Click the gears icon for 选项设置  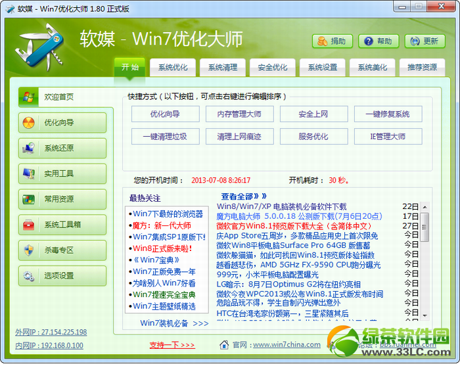(x=28, y=276)
